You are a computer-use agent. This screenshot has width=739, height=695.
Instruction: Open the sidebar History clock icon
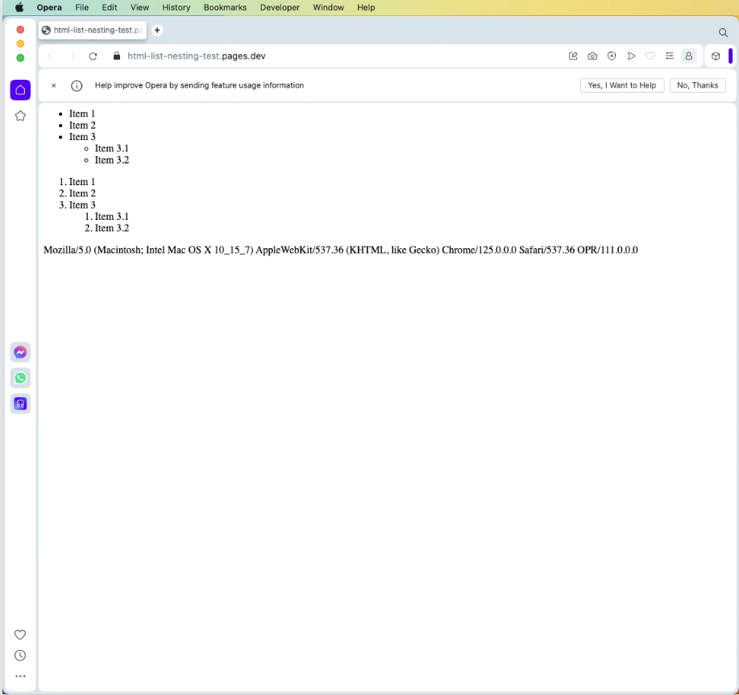pos(20,656)
